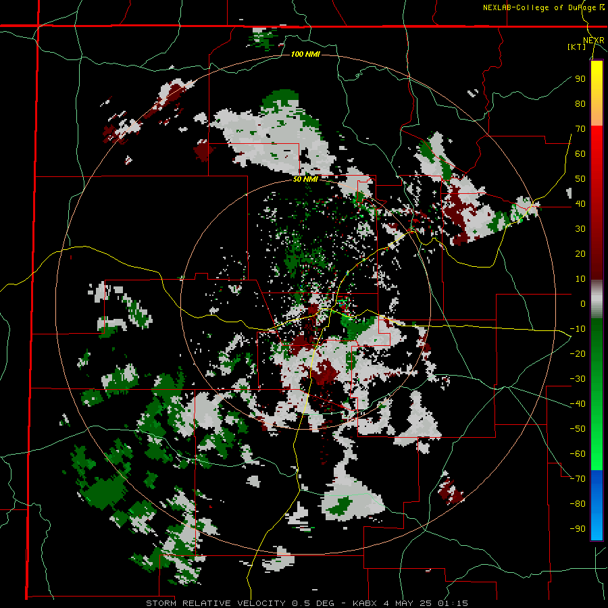Click the 10 knots scale value
The image size is (608, 608).
point(580,279)
